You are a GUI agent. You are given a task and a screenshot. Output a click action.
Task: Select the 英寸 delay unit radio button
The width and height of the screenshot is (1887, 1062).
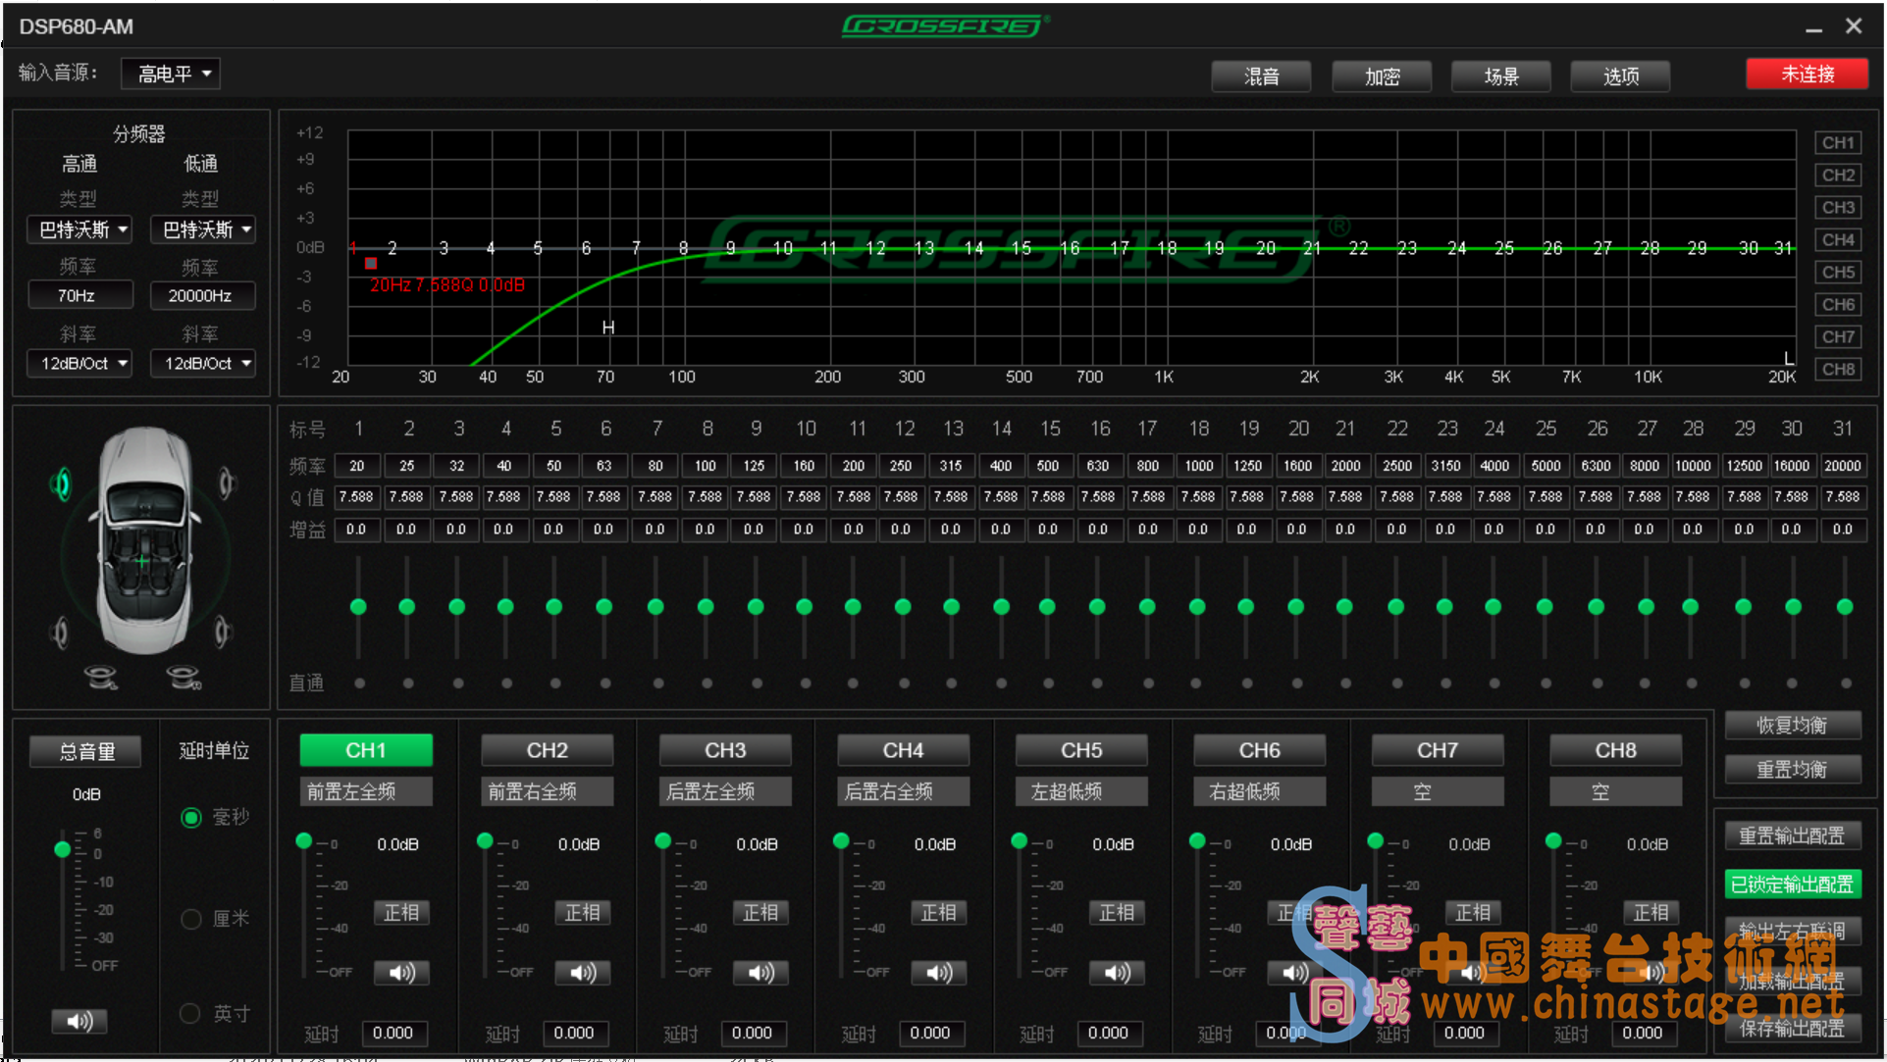pos(191,1014)
